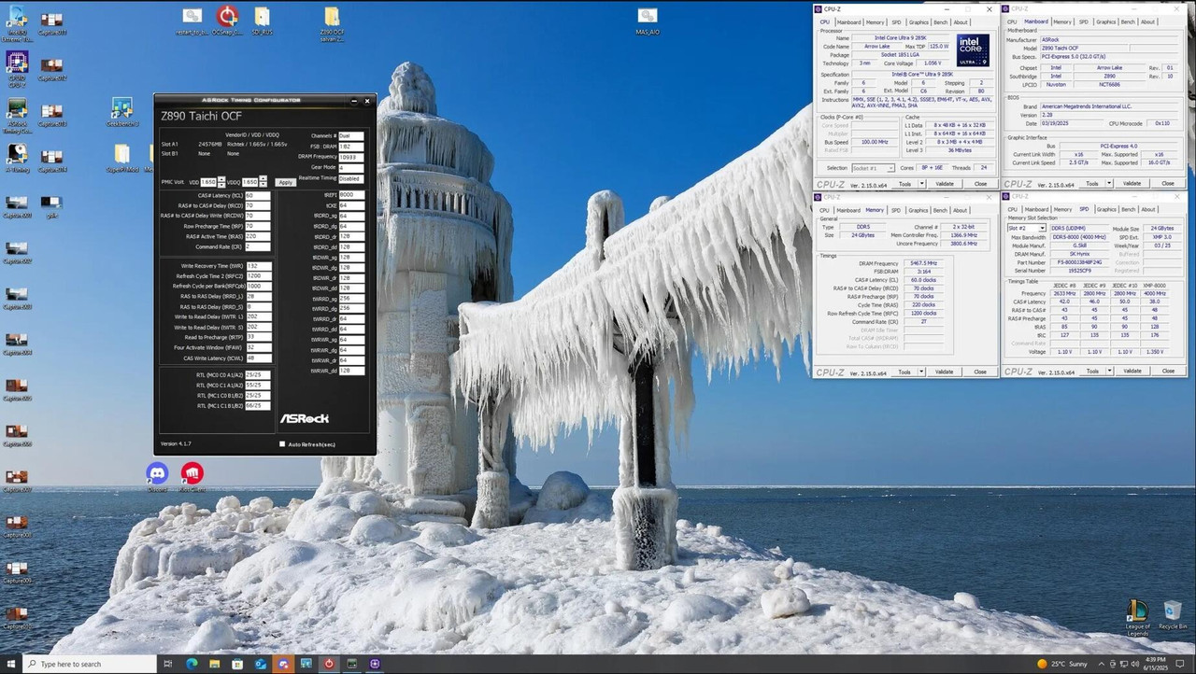1196x674 pixels.
Task: Click Apply in ASRock Timing Configurator
Action: pos(286,182)
